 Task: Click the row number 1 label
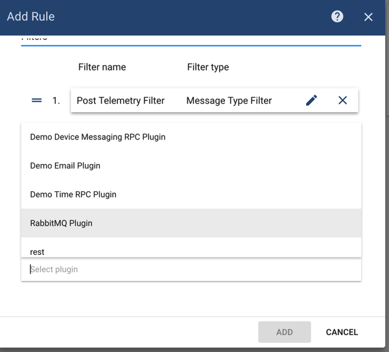pos(56,100)
